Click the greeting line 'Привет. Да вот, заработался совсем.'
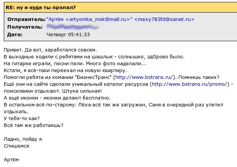Viewport: 237px width, 167px height. (50, 50)
